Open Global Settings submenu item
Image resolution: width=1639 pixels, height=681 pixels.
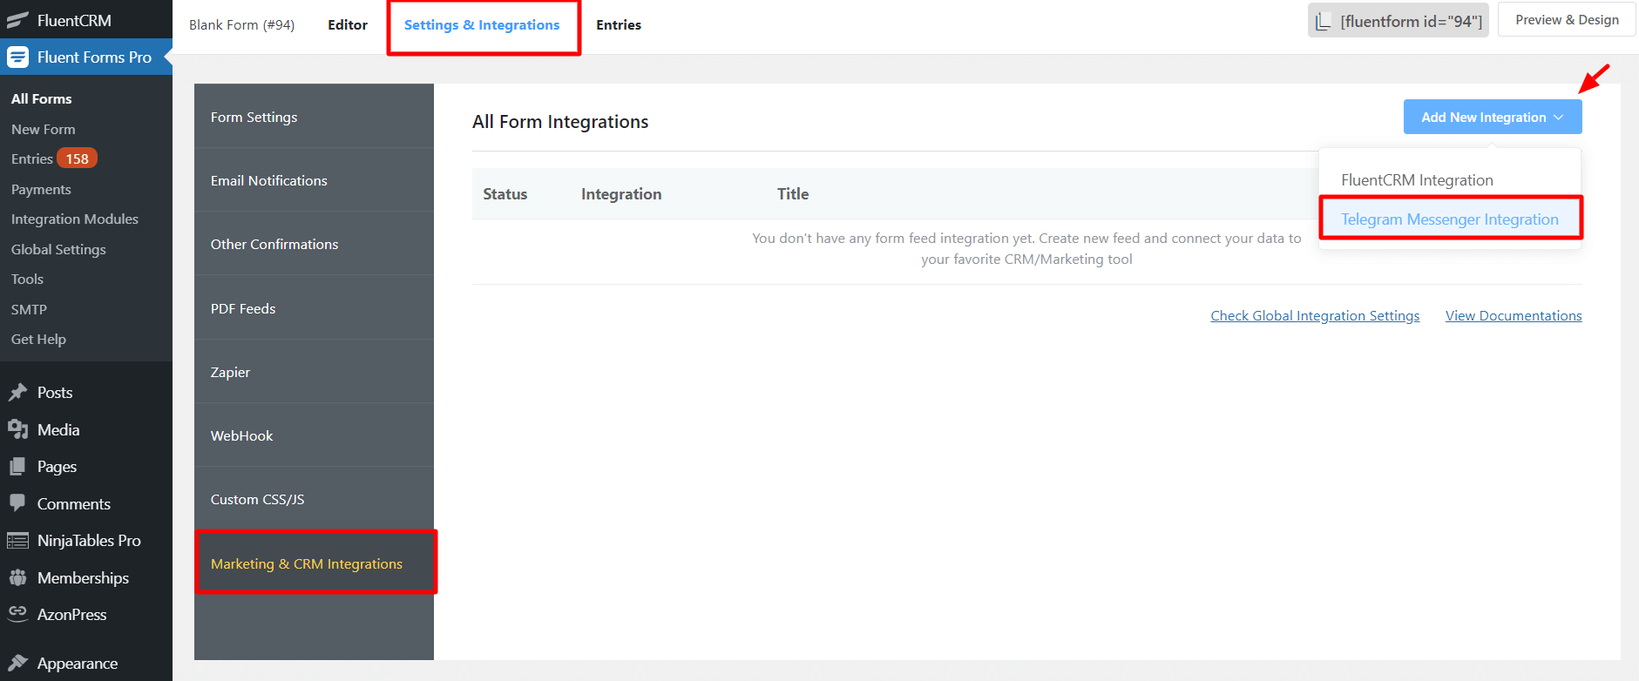click(58, 249)
